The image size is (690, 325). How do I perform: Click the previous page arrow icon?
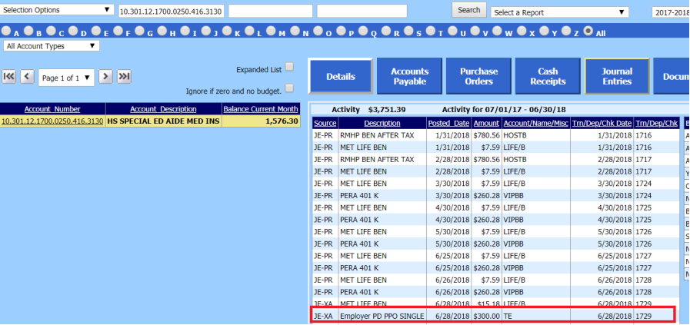(27, 76)
